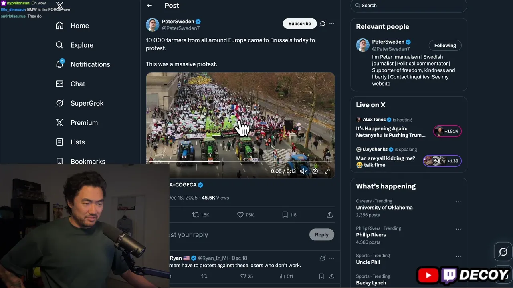Open video settings gear
Image resolution: width=513 pixels, height=288 pixels.
(315, 171)
